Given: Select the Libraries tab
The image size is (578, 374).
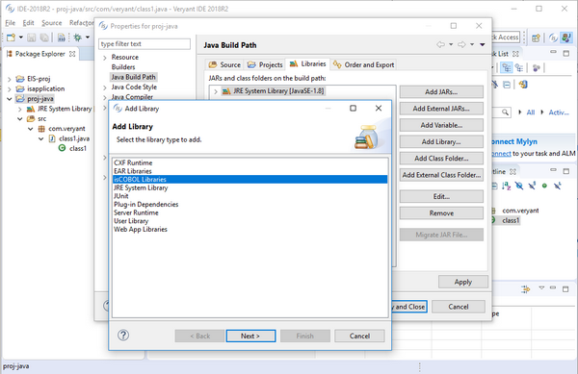Looking at the screenshot, I should (x=307, y=64).
